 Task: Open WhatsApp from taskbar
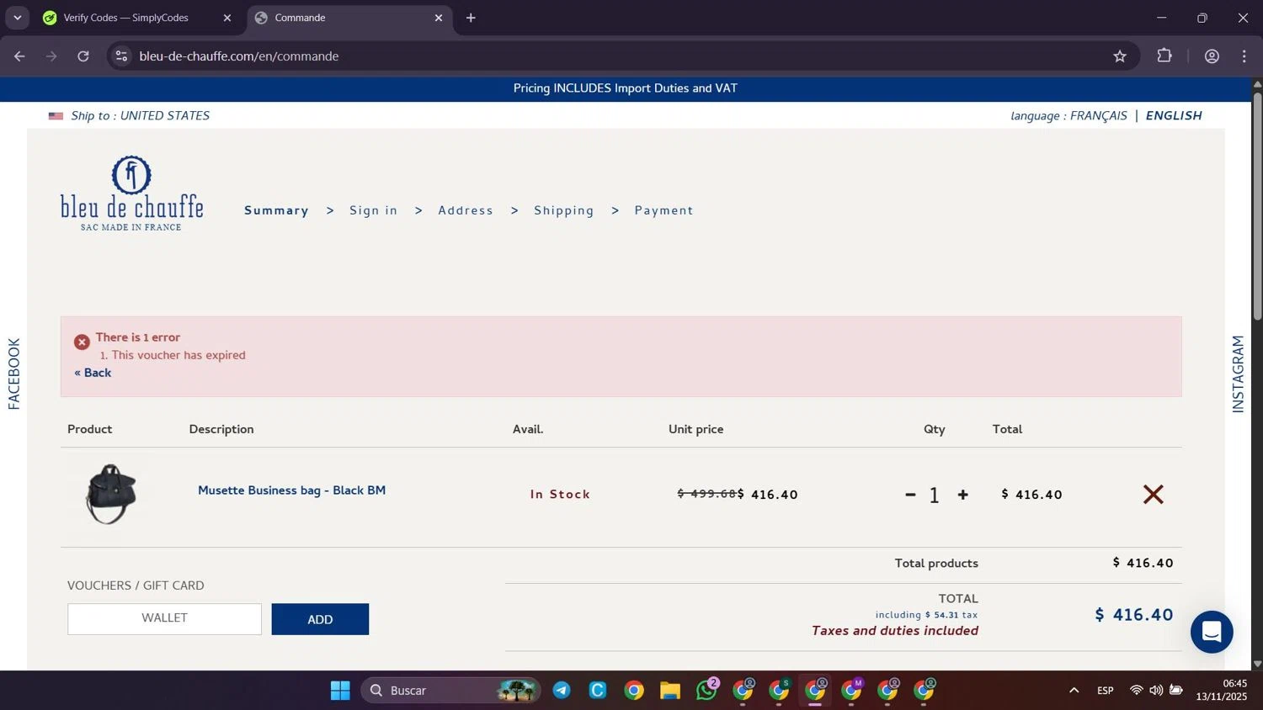706,691
